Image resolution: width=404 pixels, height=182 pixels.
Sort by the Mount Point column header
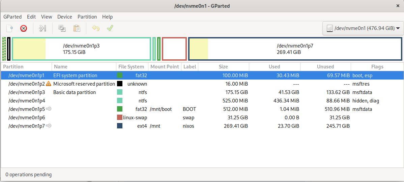click(x=165, y=67)
